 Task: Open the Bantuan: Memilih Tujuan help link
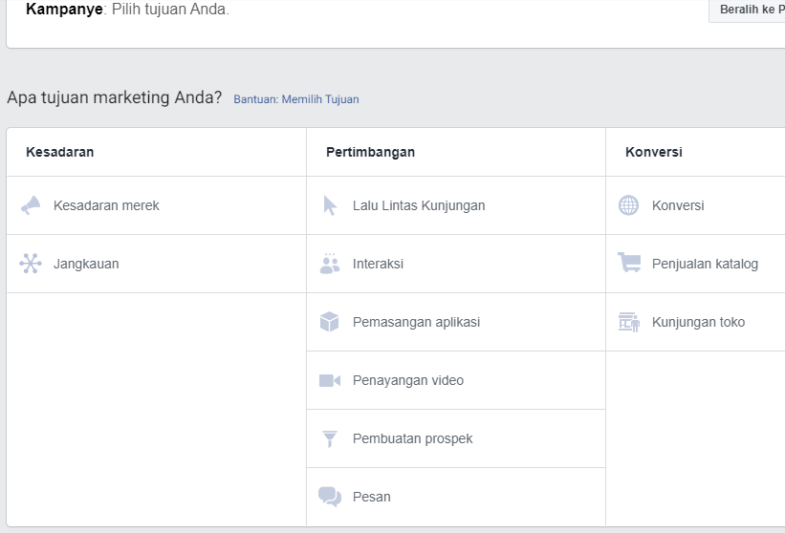click(296, 99)
